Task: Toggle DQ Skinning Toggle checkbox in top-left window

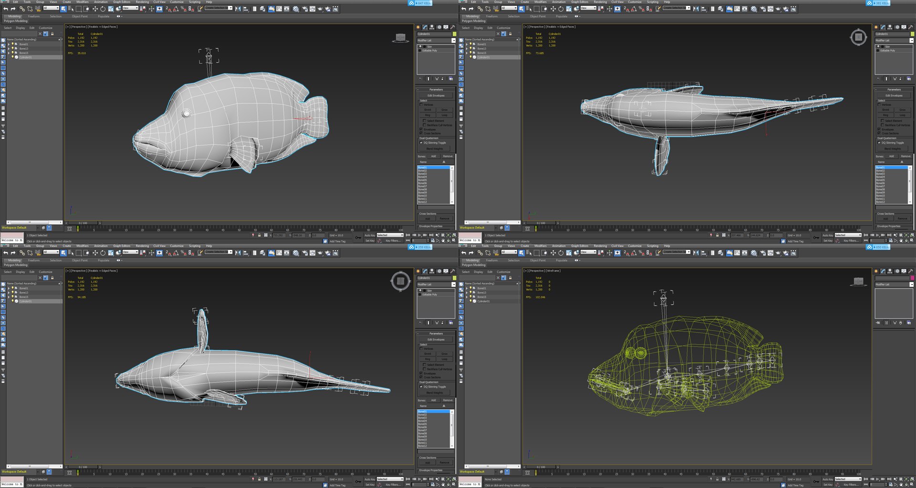Action: coord(421,142)
